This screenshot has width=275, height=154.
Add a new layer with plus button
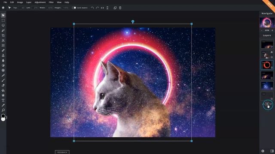tap(267, 104)
